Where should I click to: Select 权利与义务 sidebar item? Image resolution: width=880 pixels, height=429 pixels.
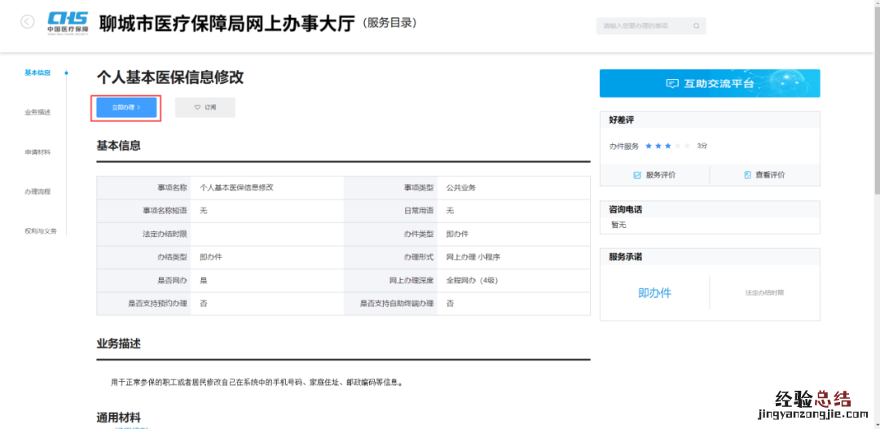pos(41,231)
